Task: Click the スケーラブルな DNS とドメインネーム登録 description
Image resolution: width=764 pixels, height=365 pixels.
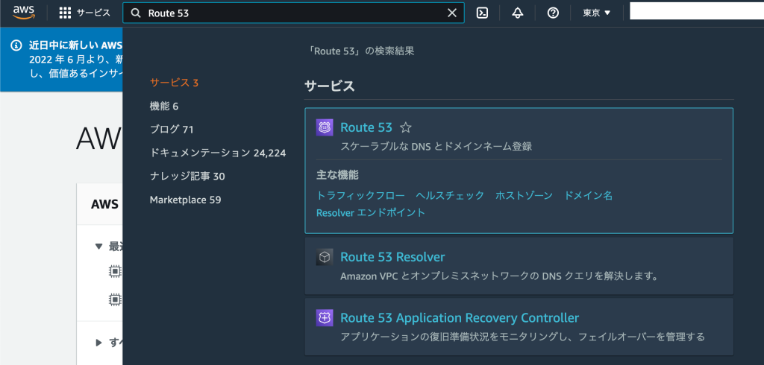Action: tap(436, 146)
